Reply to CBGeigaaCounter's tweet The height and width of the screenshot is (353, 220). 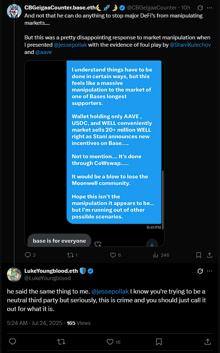(28, 255)
